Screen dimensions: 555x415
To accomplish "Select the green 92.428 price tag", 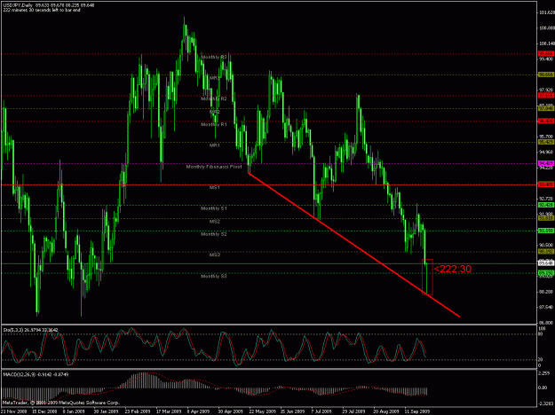I will click(x=546, y=205).
